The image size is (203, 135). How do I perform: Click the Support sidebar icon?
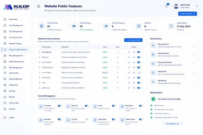click(x=5, y=109)
